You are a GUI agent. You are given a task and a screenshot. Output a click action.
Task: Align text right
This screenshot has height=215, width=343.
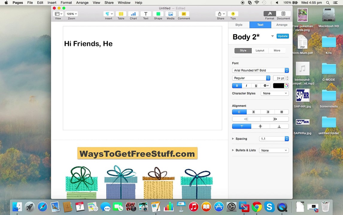tap(268, 112)
